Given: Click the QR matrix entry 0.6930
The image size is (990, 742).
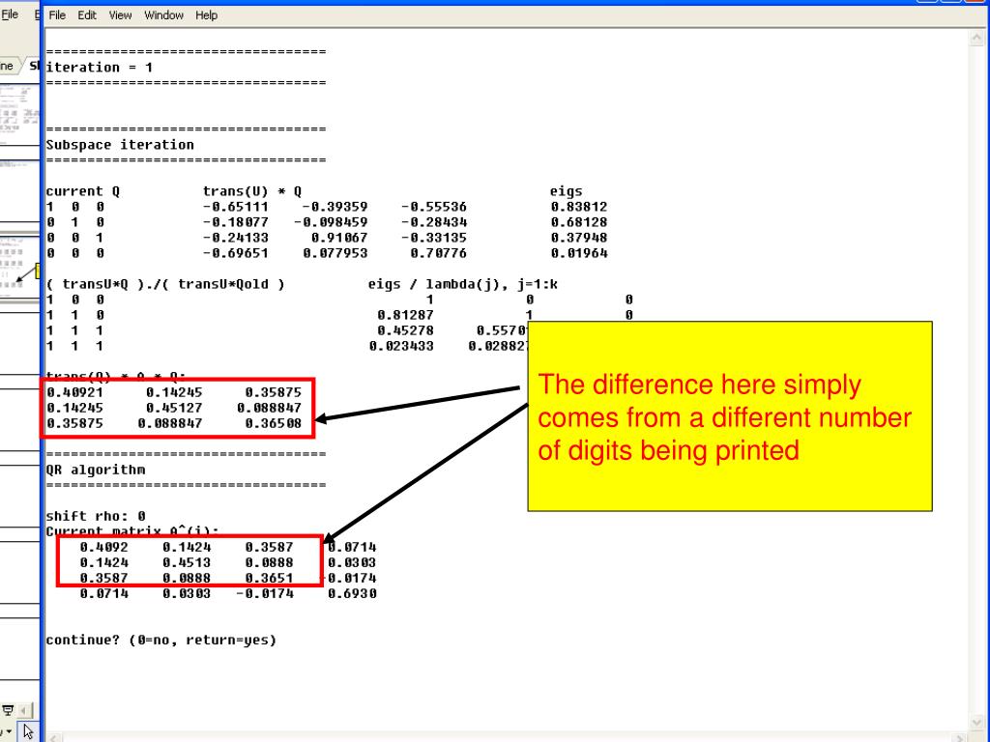Looking at the screenshot, I should pos(352,593).
